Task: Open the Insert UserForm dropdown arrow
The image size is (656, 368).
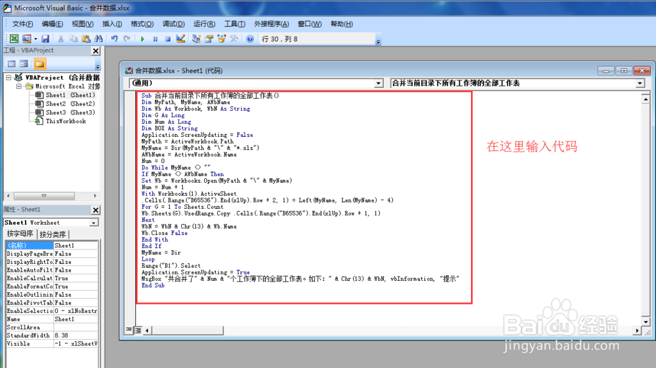Action: 35,39
